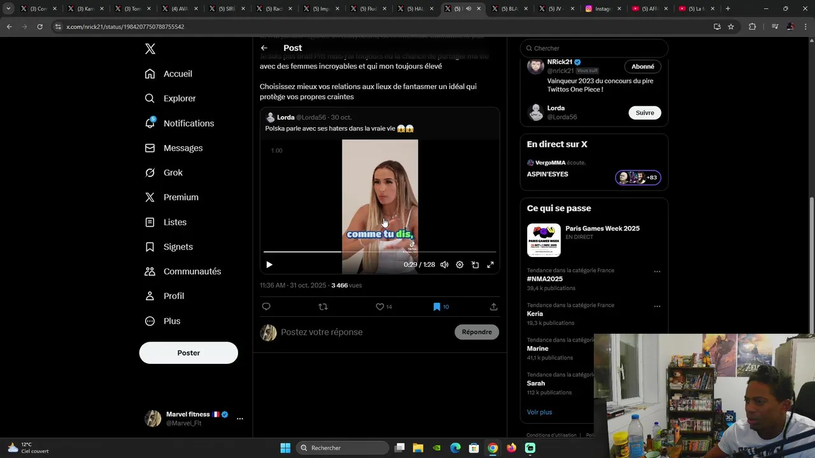Open Communautés in the sidebar
The width and height of the screenshot is (815, 458).
pyautogui.click(x=183, y=272)
